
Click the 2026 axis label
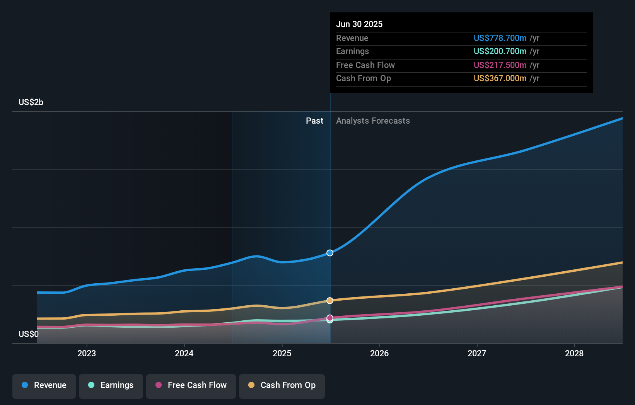[380, 353]
